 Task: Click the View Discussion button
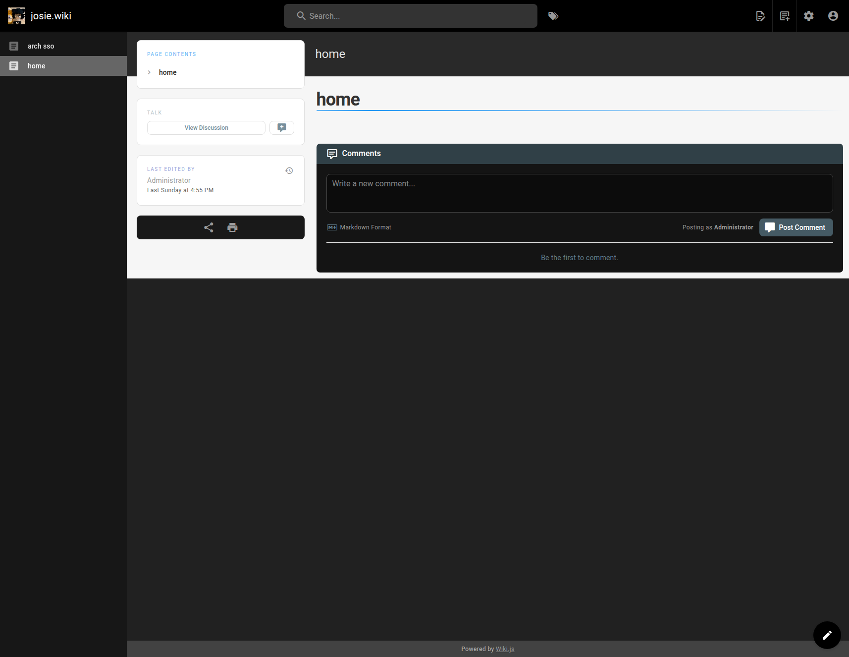coord(206,128)
